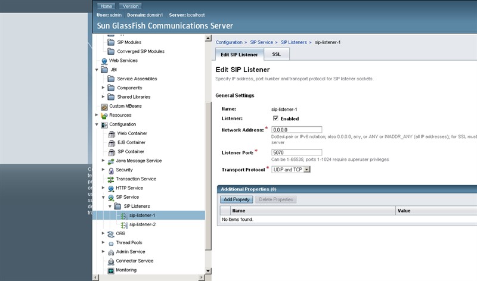Click the Delete Properties button
The width and height of the screenshot is (477, 281).
276,199
